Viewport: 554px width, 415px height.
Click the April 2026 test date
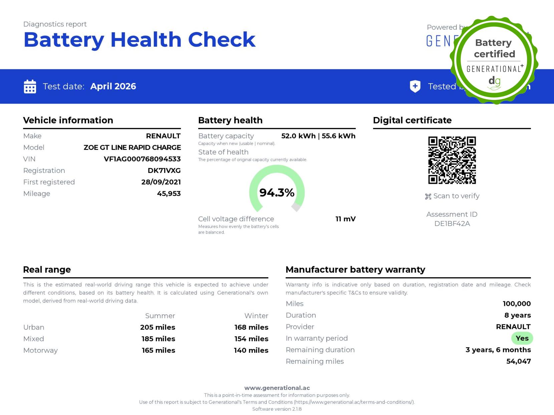point(113,86)
